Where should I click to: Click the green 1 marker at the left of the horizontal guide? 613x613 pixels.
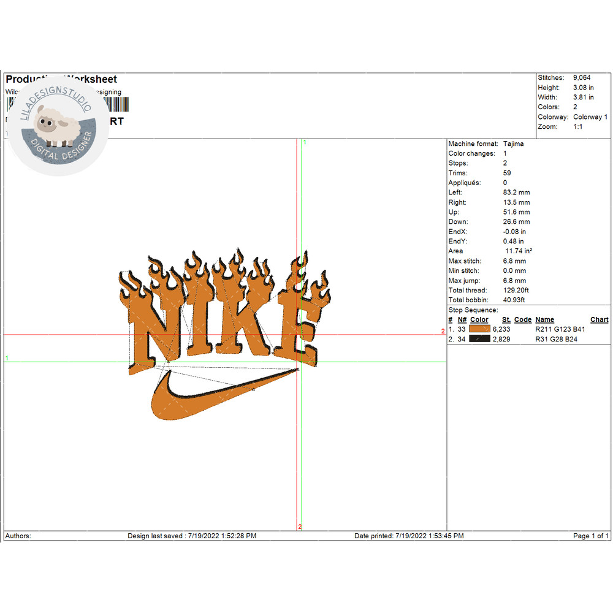(7, 357)
